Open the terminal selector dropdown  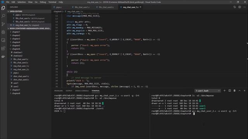click(x=208, y=91)
